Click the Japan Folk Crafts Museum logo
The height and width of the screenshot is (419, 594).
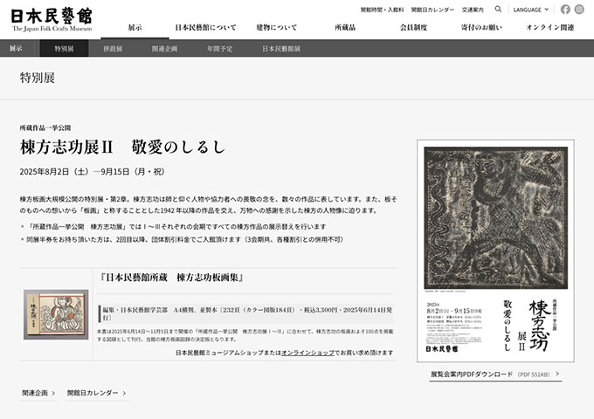point(52,20)
